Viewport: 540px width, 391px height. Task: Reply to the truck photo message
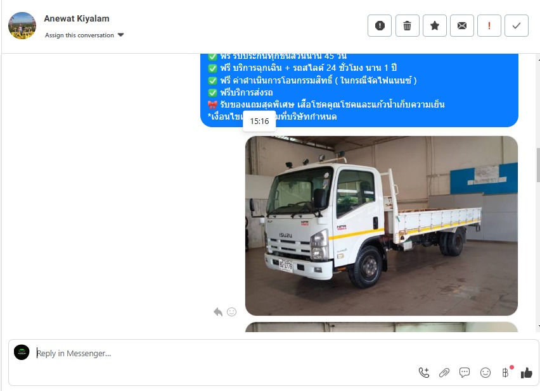pos(218,312)
